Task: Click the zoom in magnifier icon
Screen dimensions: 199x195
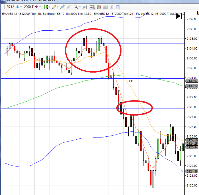Action: click(x=62, y=7)
